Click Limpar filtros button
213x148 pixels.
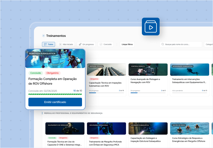click(x=127, y=45)
